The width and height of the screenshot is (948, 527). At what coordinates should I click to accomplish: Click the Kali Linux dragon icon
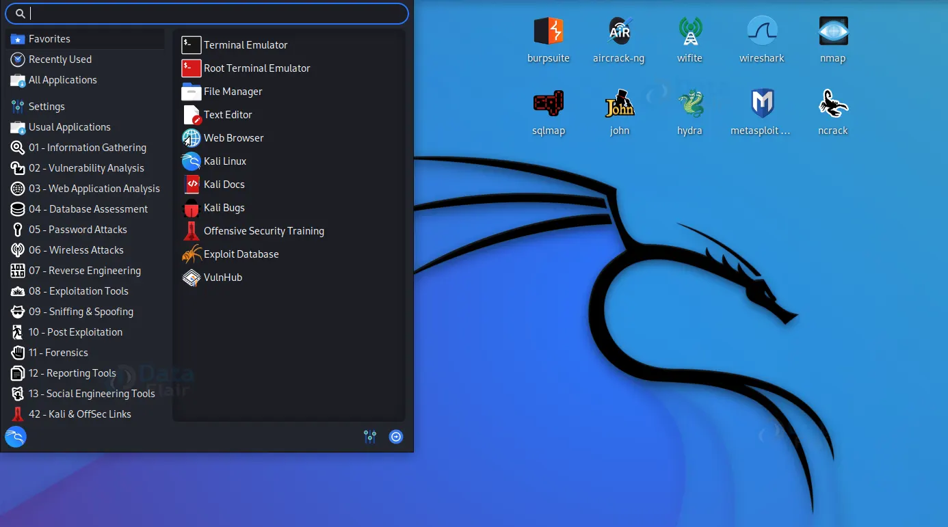coord(191,161)
